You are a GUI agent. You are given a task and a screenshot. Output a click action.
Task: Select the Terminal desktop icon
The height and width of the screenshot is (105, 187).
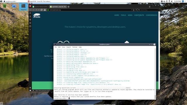[23, 7]
